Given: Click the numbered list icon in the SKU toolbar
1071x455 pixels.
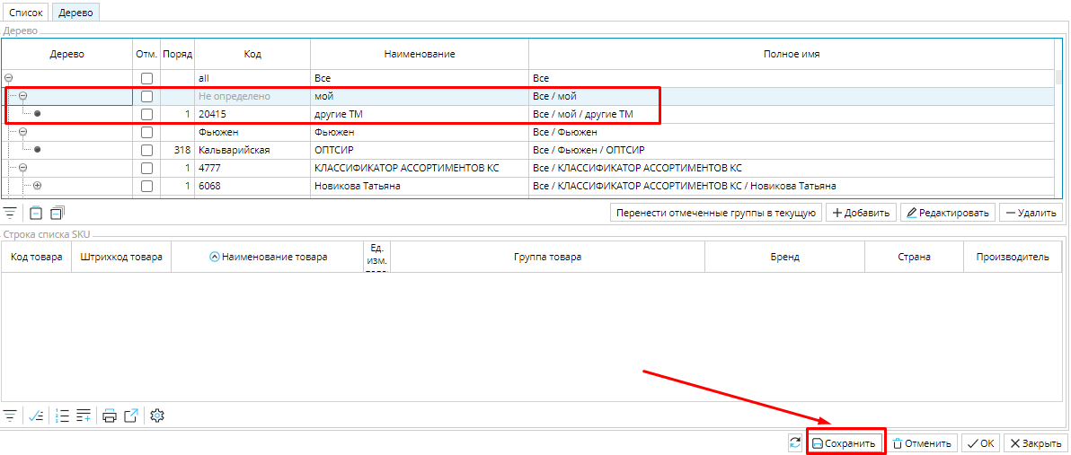Looking at the screenshot, I should pos(62,416).
